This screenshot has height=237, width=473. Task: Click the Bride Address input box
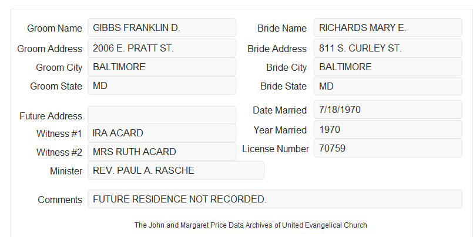(388, 48)
